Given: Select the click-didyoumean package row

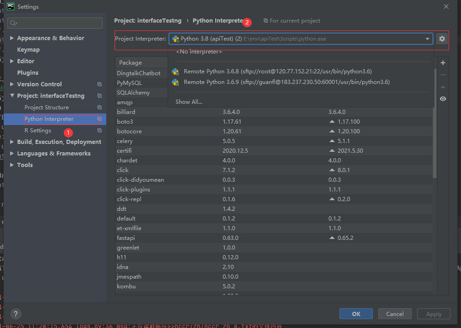Looking at the screenshot, I should point(274,180).
